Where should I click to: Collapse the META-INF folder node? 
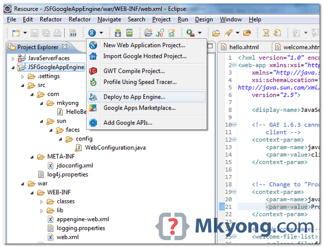coord(32,157)
